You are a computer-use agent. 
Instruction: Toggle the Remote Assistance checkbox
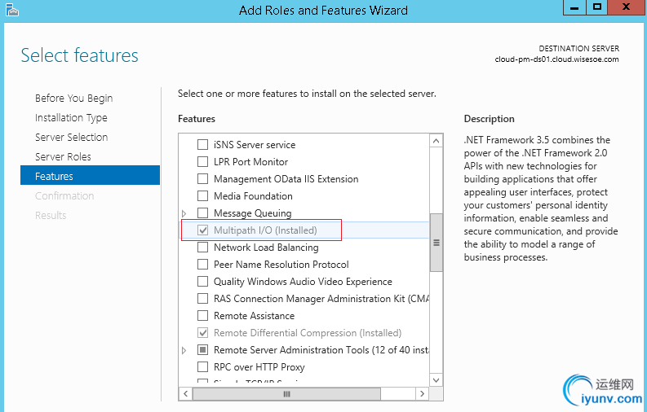tap(203, 316)
